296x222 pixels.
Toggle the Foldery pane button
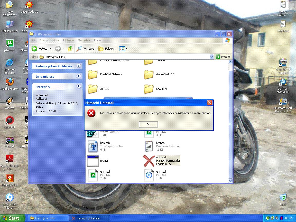(107, 49)
